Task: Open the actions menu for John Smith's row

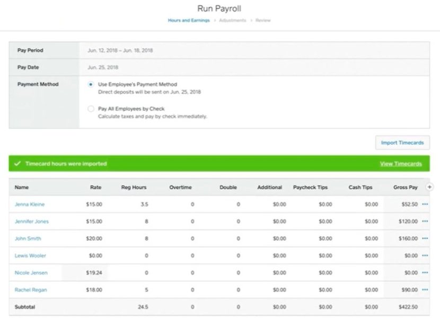Action: point(425,238)
